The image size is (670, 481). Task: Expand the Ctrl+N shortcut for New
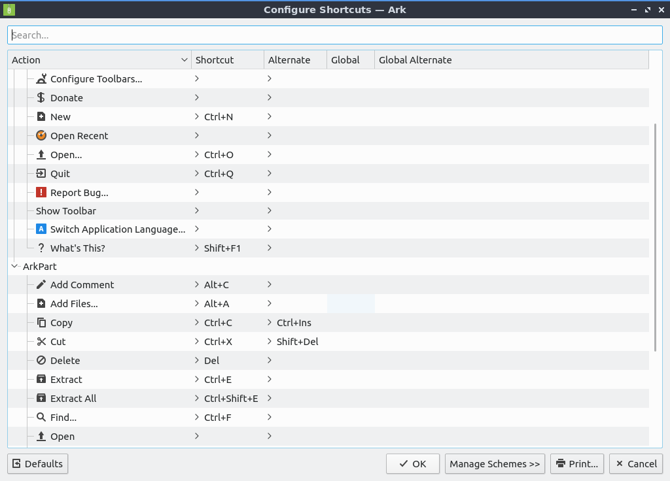(x=197, y=117)
